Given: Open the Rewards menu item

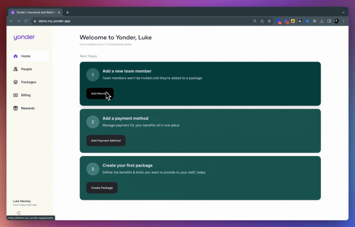Looking at the screenshot, I should [x=30, y=108].
